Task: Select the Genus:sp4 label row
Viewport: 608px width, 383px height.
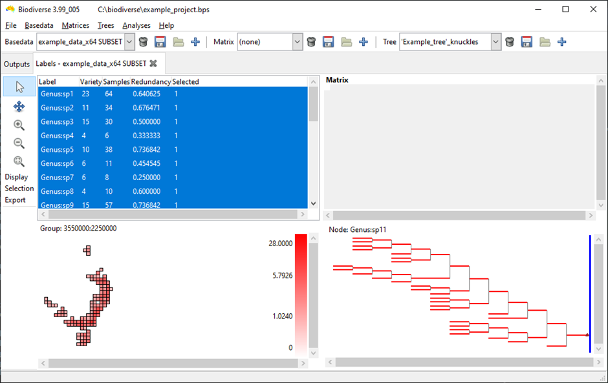Action: click(173, 136)
